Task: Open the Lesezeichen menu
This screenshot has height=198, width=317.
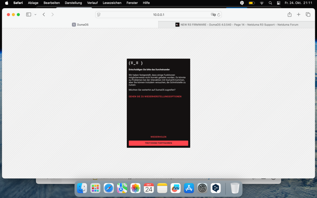Action: tap(112, 3)
